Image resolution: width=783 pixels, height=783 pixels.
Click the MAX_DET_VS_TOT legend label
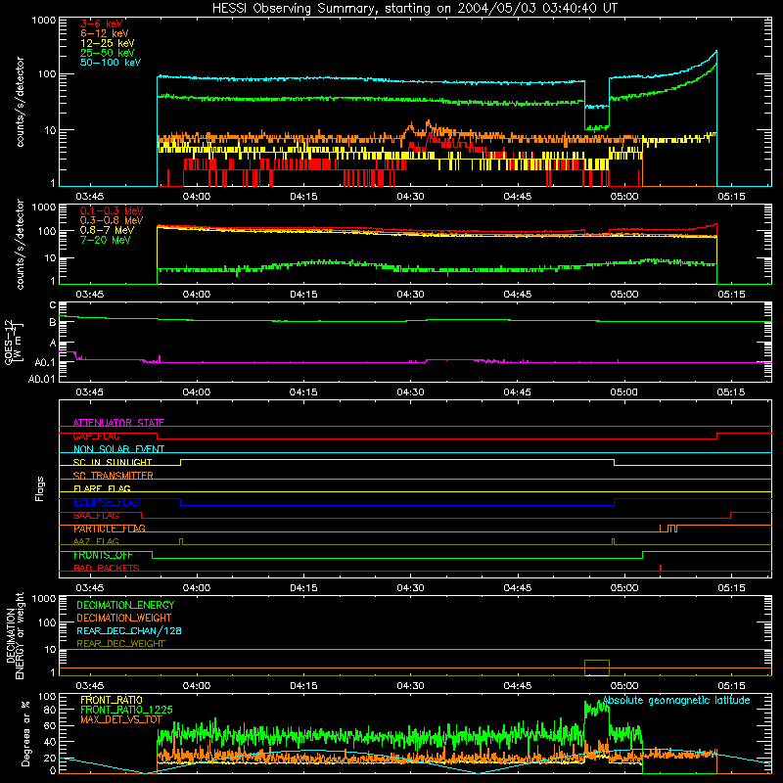pyautogui.click(x=121, y=719)
